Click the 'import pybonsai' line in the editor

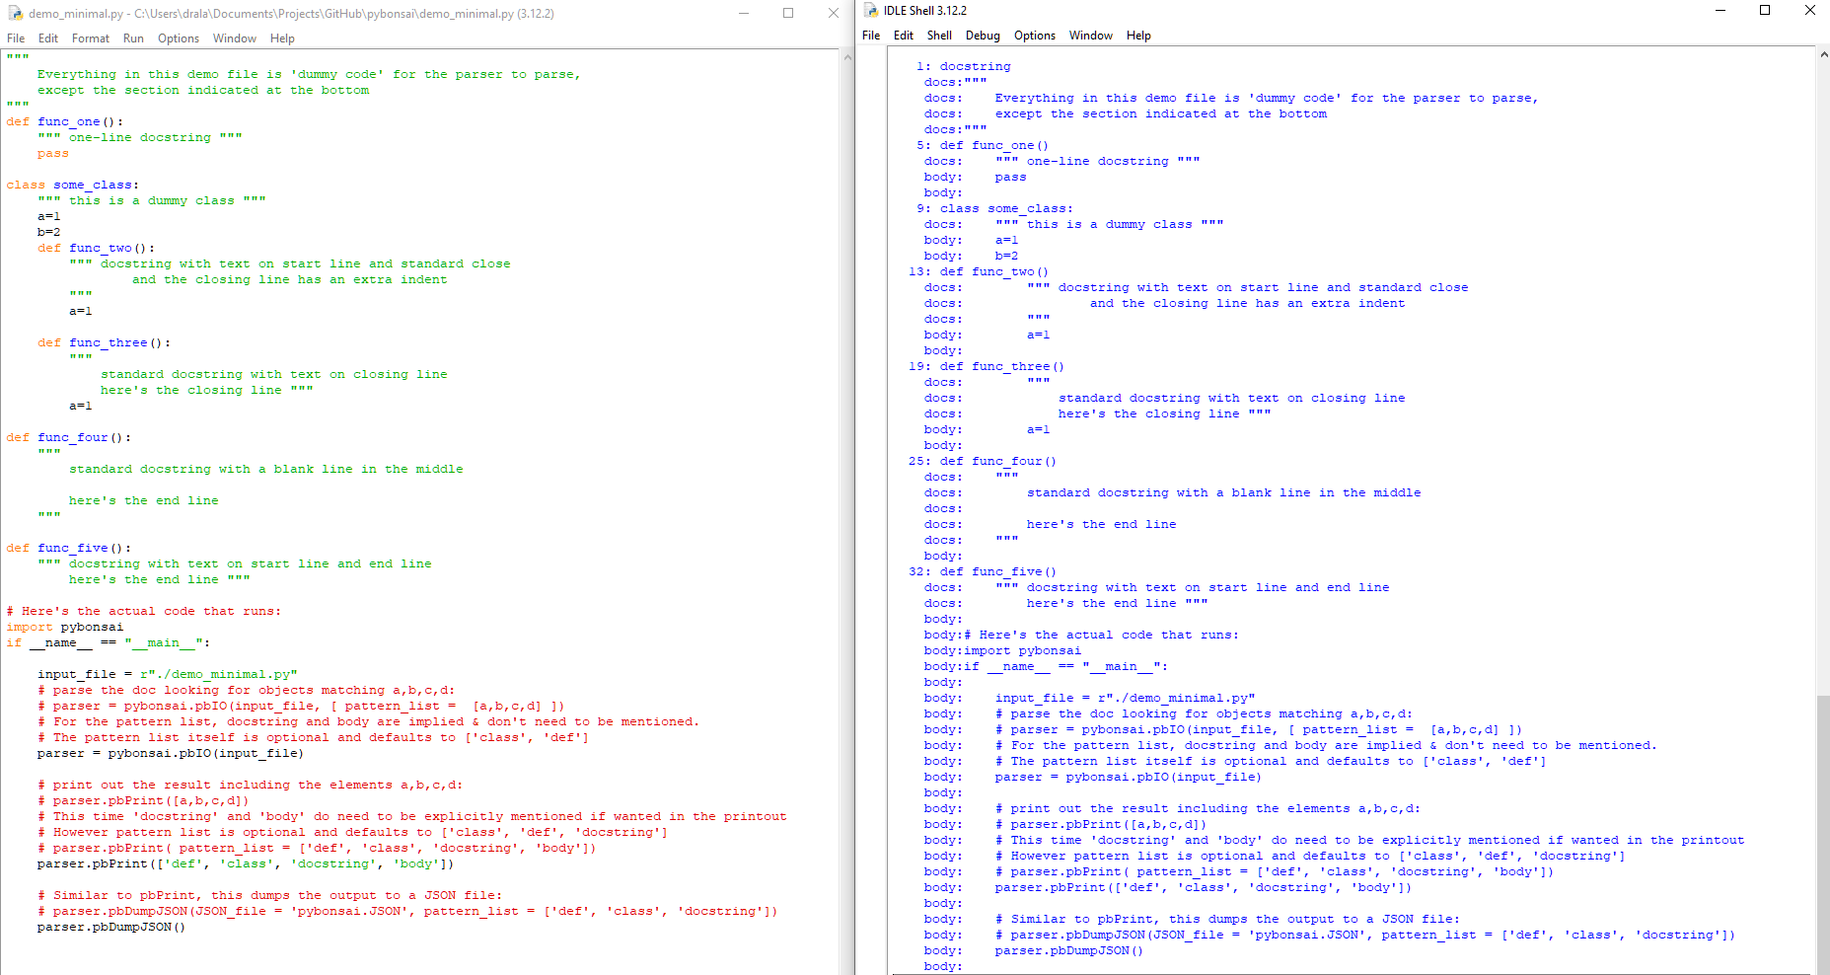65,628
